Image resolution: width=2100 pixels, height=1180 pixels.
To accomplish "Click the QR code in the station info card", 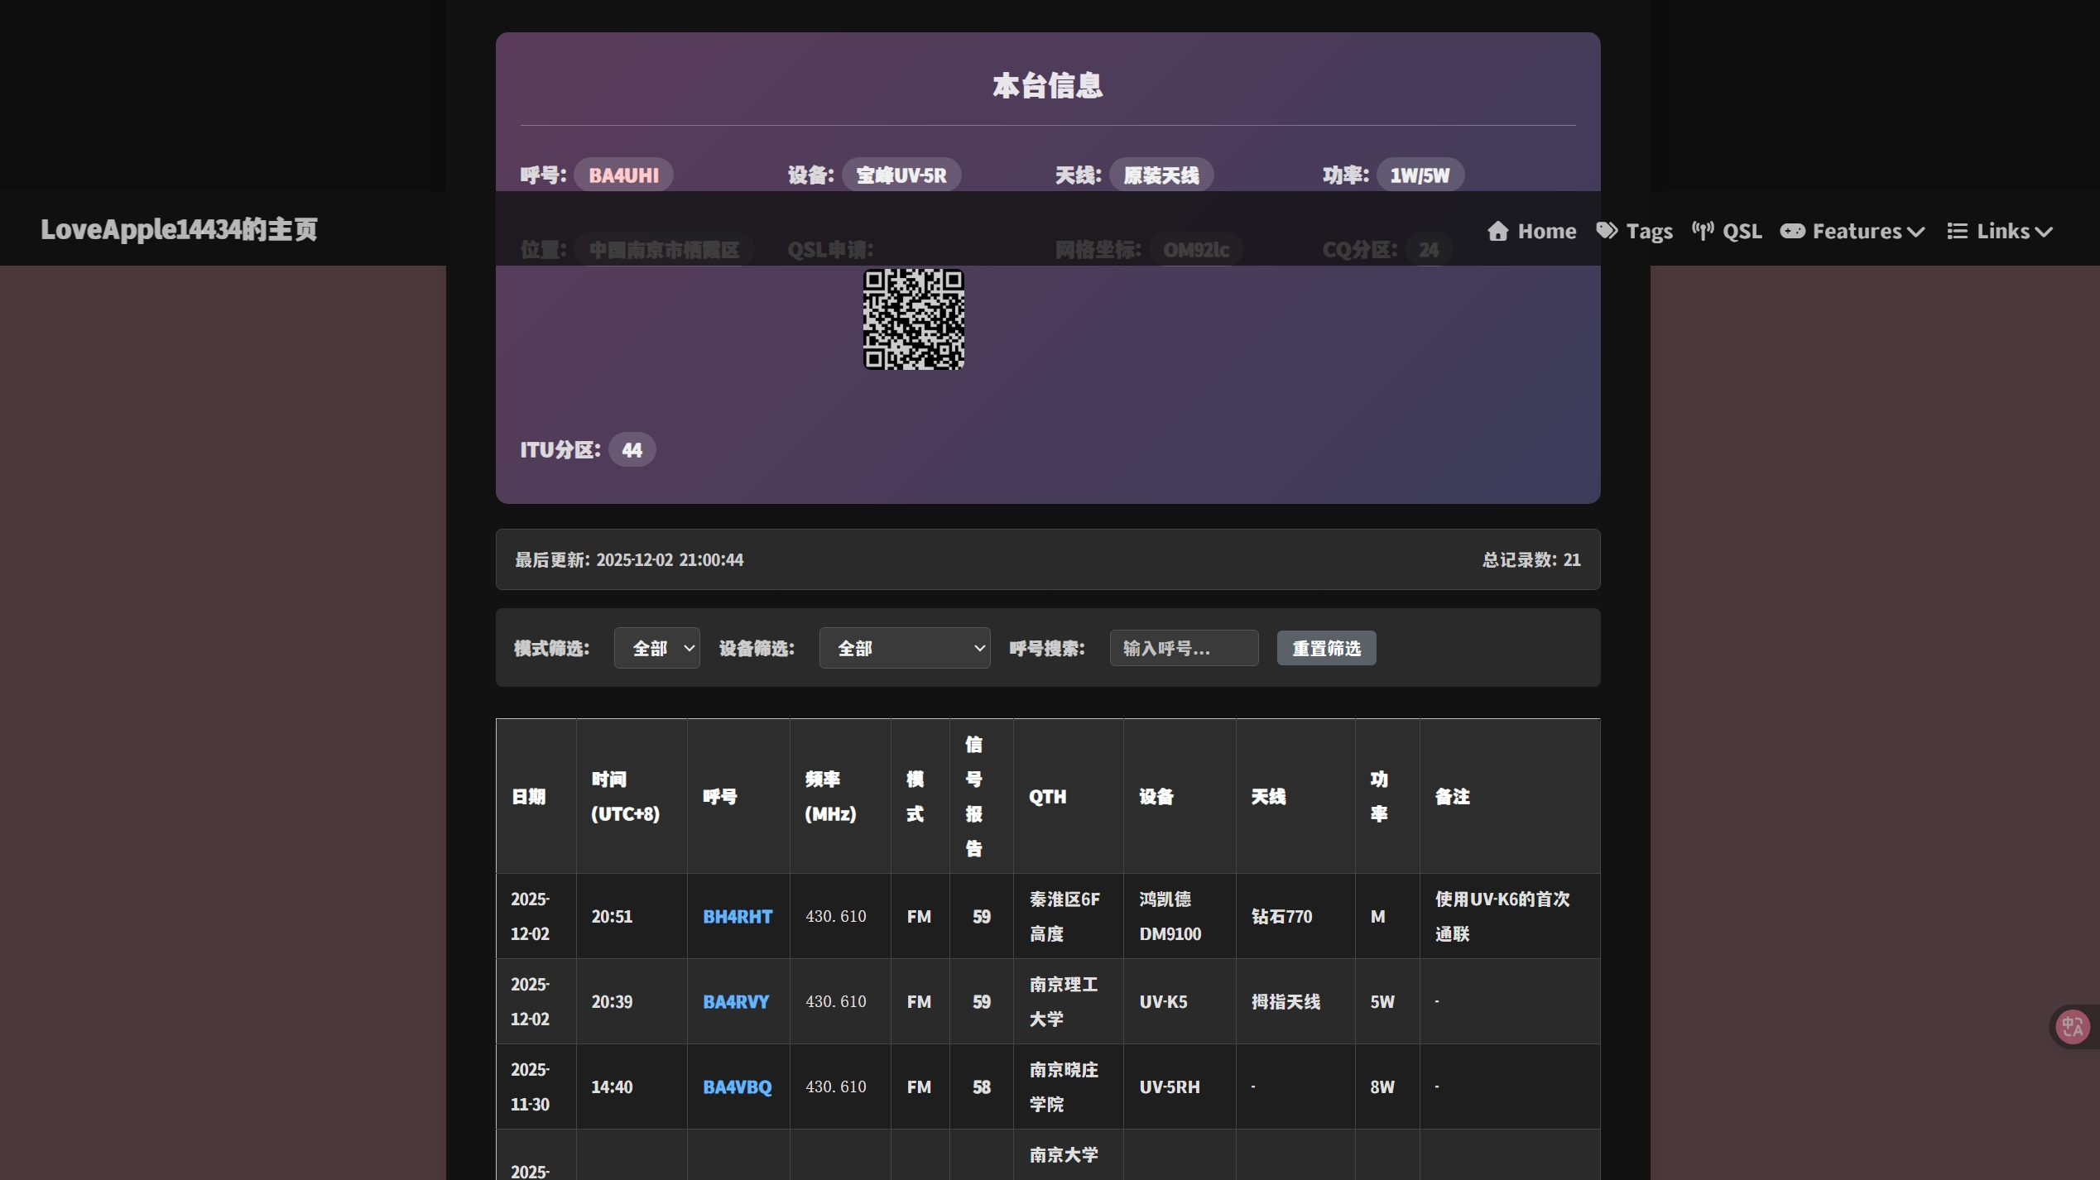I will pos(914,321).
